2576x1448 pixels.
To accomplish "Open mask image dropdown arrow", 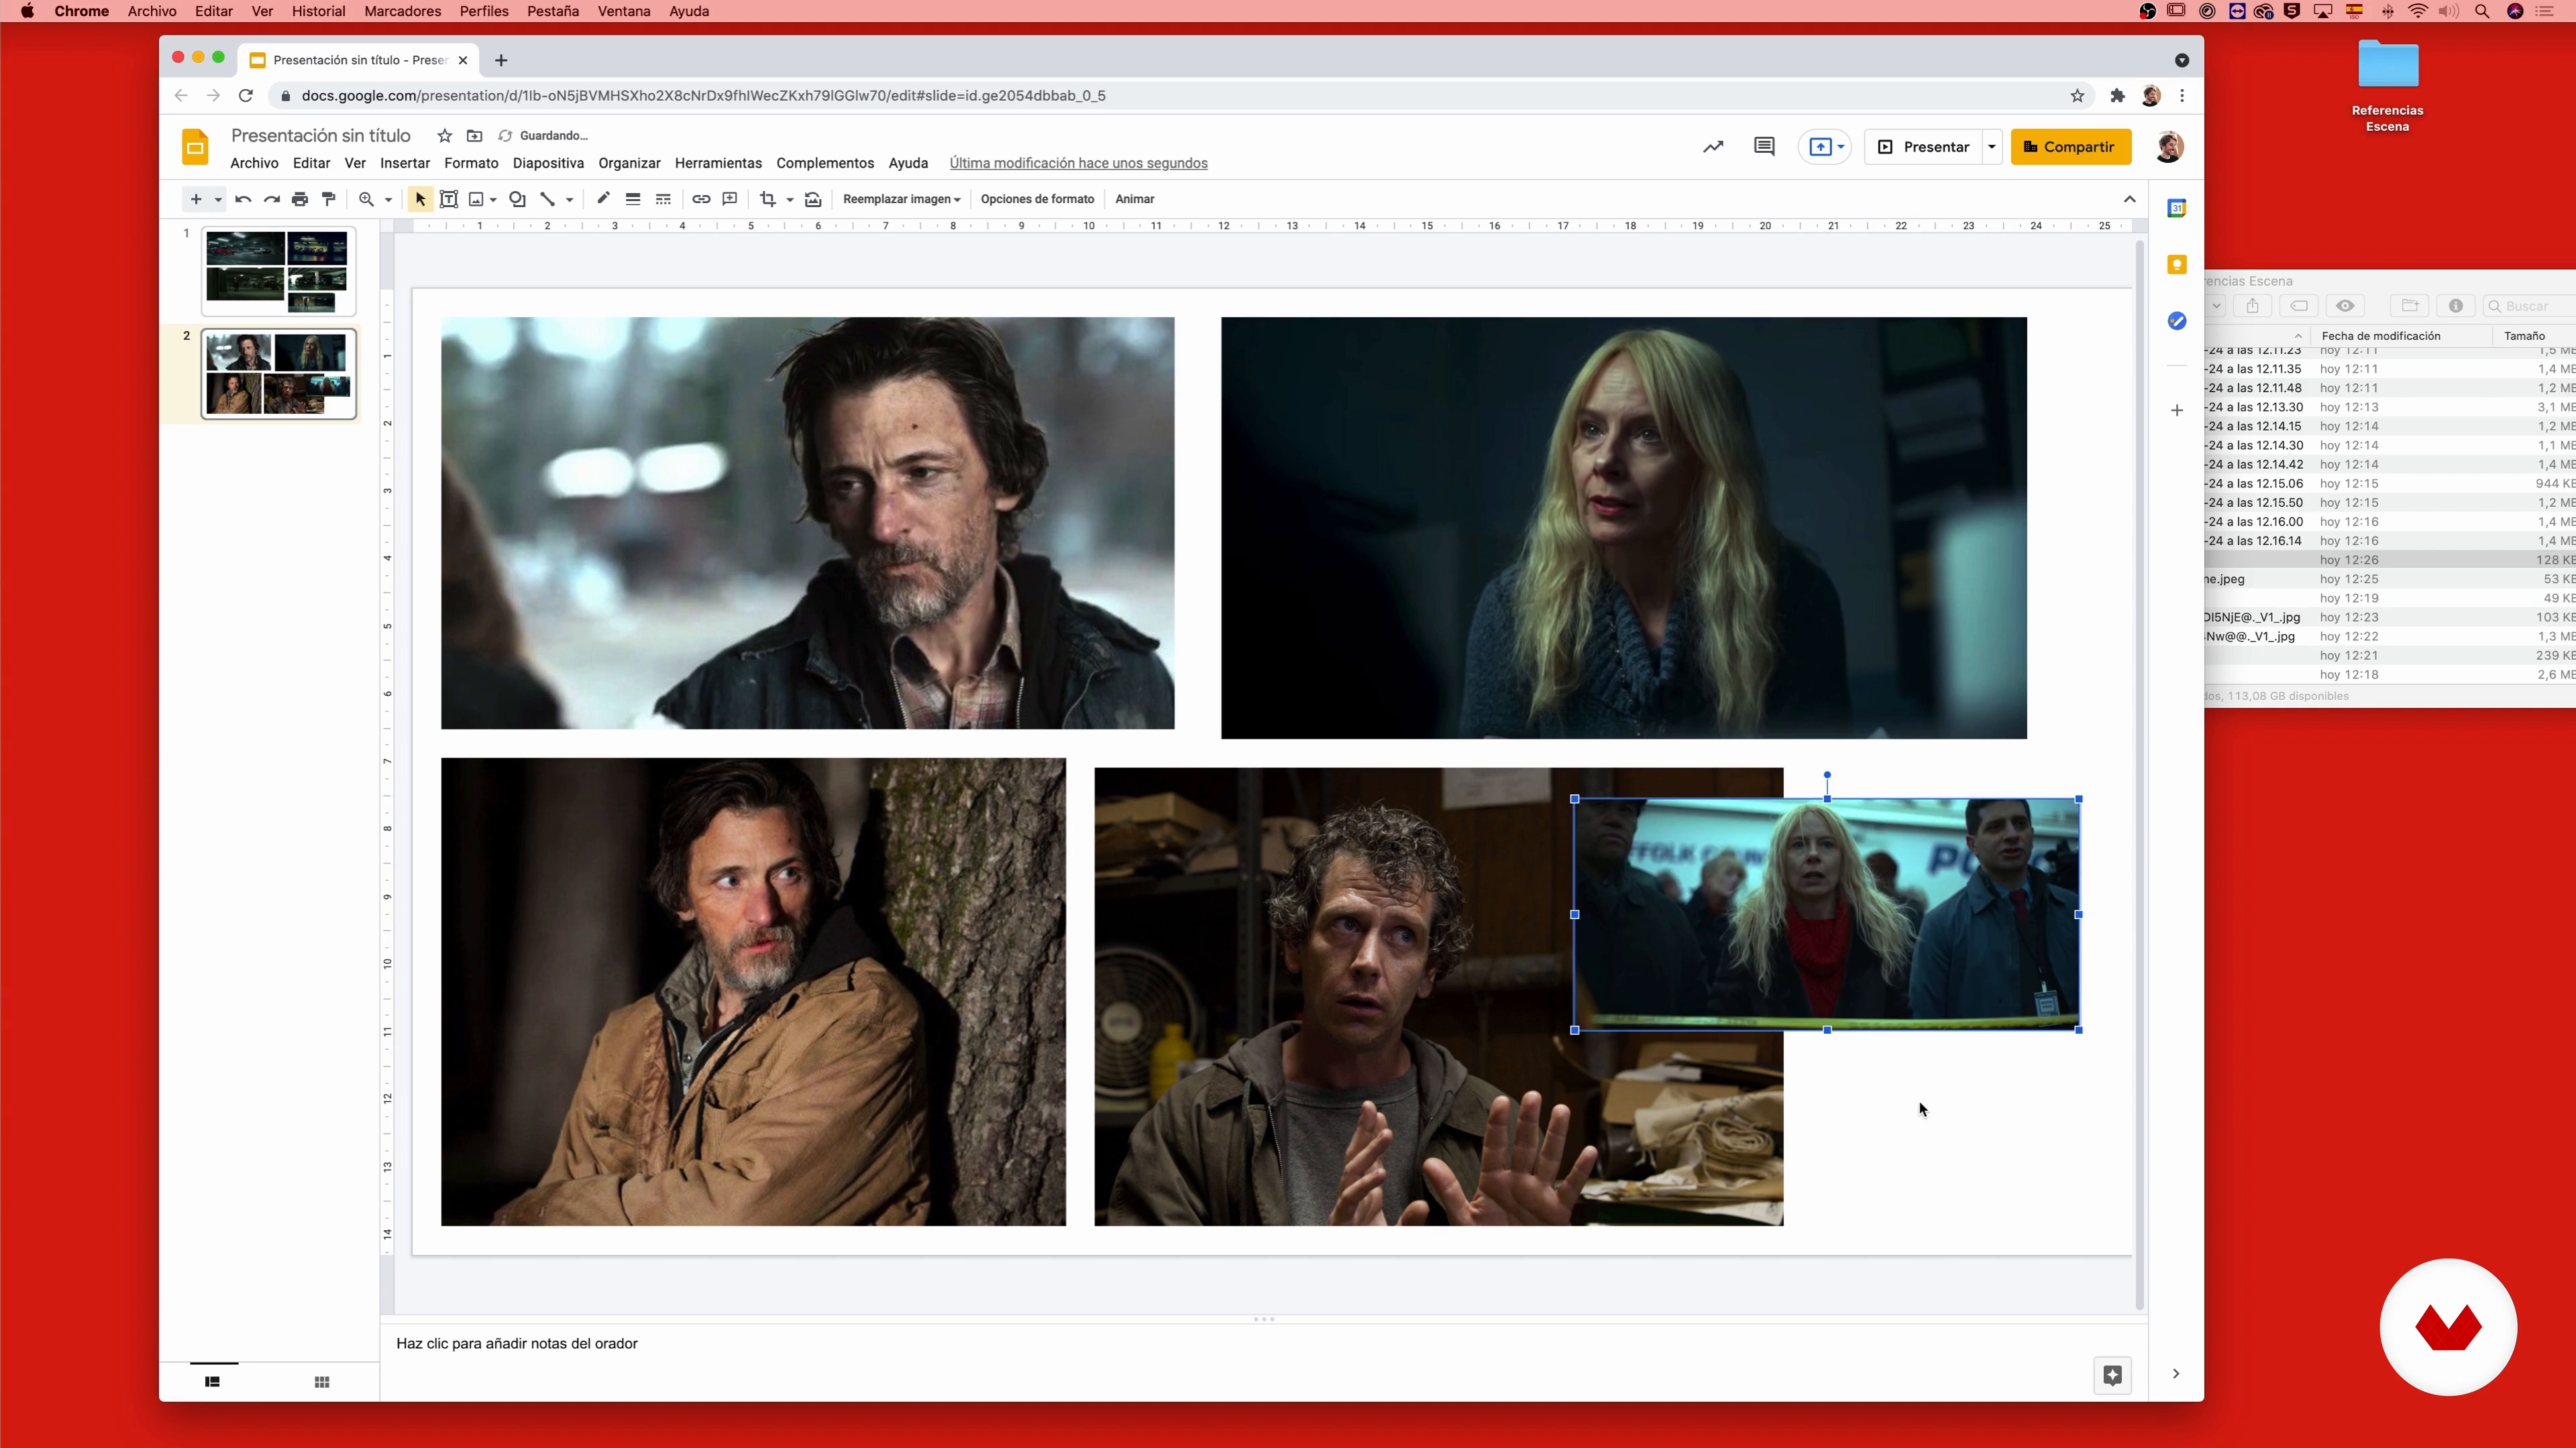I will pyautogui.click(x=790, y=200).
